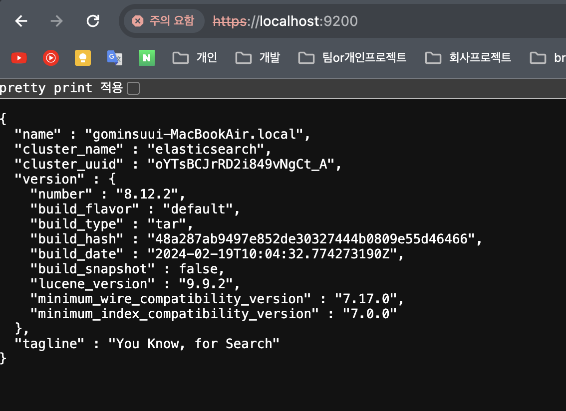566x411 pixels.
Task: Open the 팀or개인프로젝트 bookmark folder
Action: [x=352, y=58]
